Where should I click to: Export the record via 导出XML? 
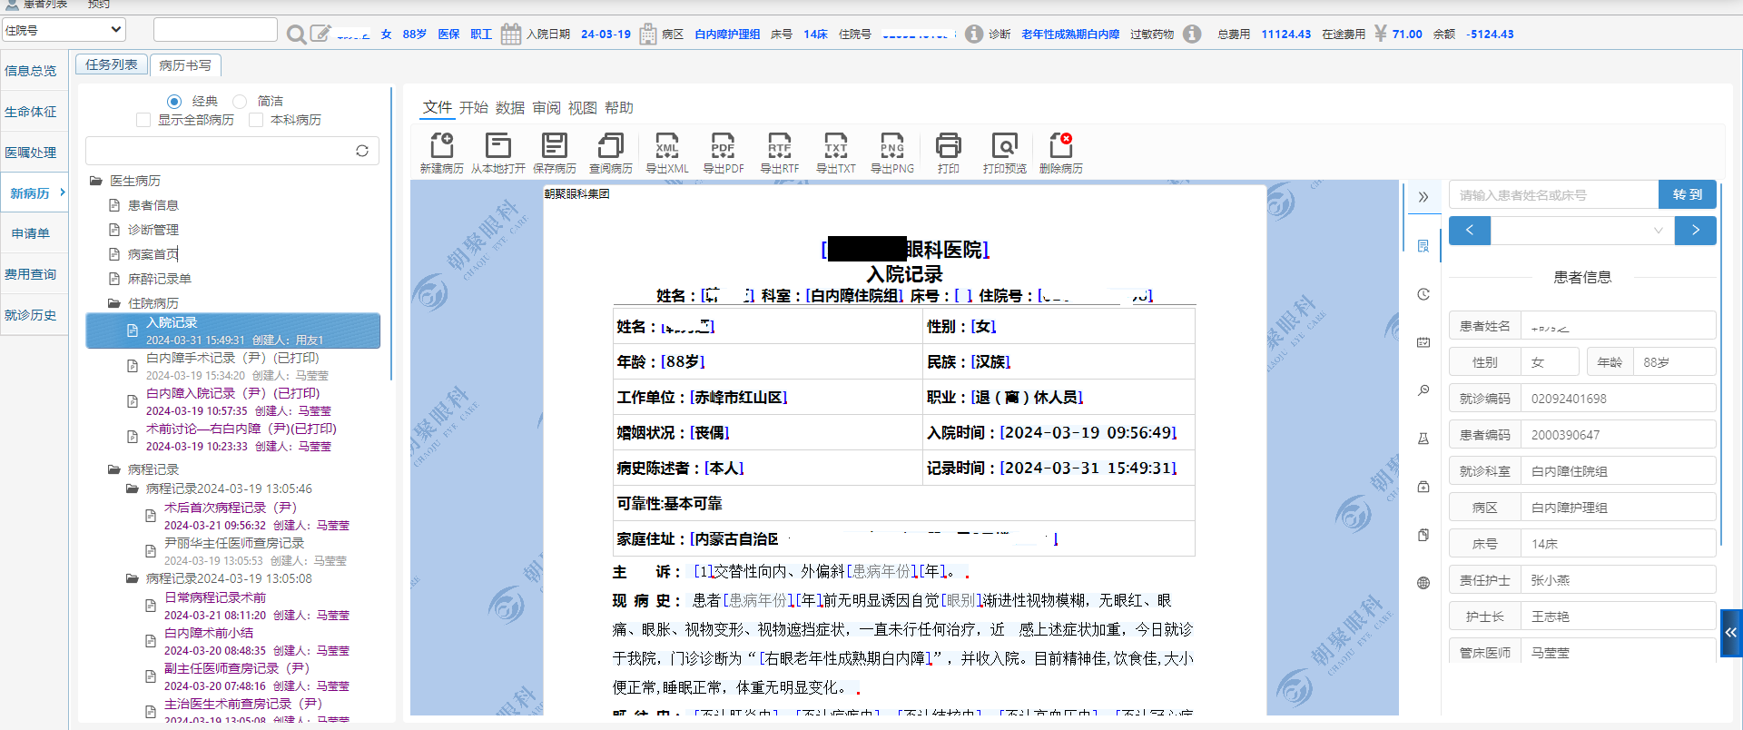coord(667,145)
